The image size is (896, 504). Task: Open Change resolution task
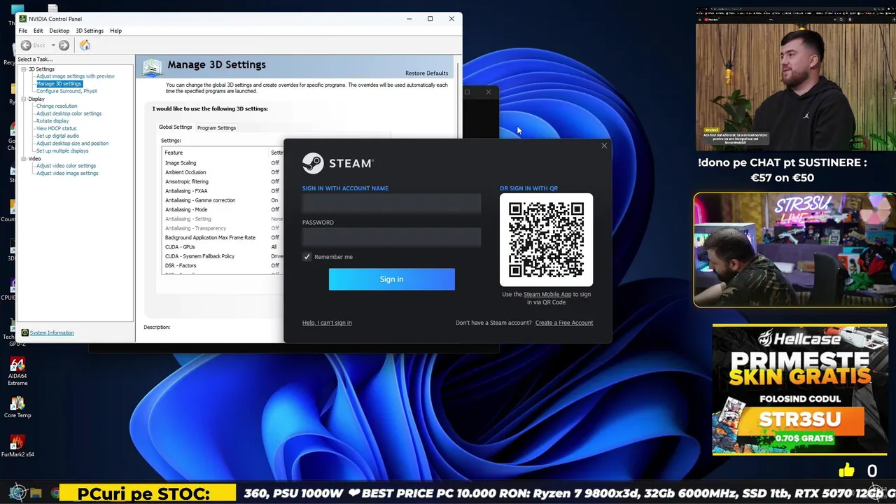tap(57, 106)
